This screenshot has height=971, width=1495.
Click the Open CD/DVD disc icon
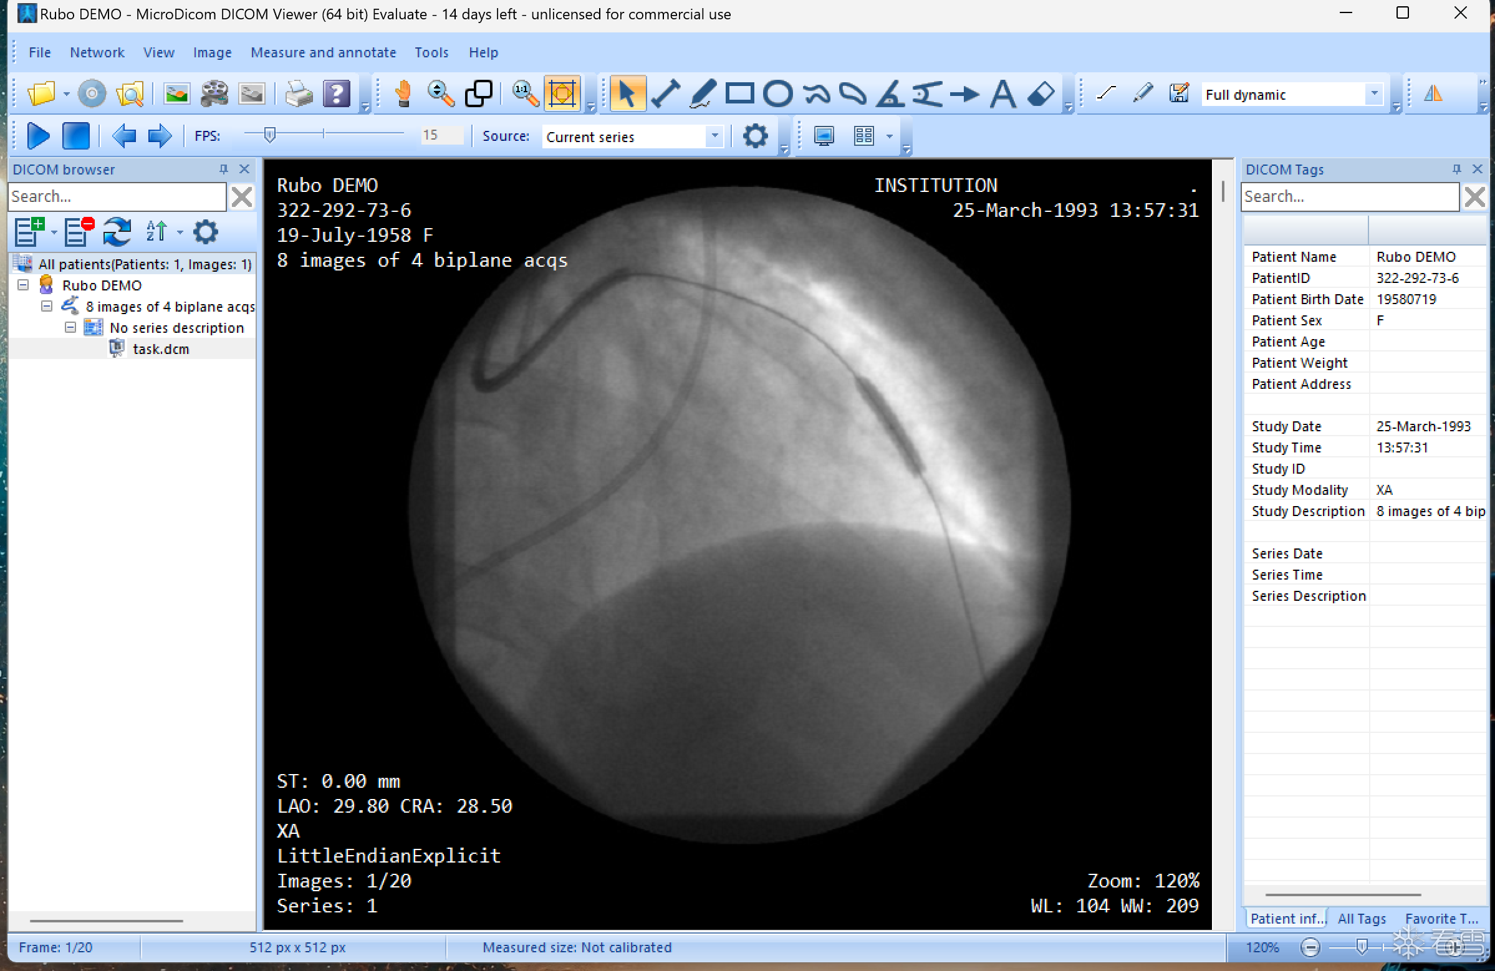[92, 94]
